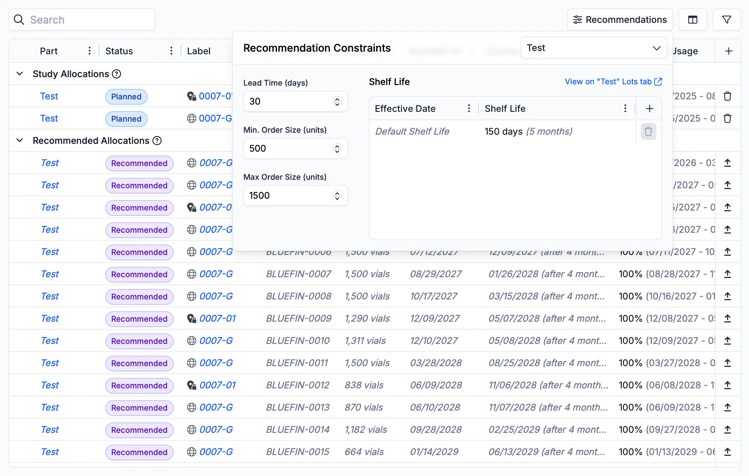Screen dimensions: 749x476
Task: Promote the BLUEFIN-0013 recommended allocation
Action: click(727, 407)
